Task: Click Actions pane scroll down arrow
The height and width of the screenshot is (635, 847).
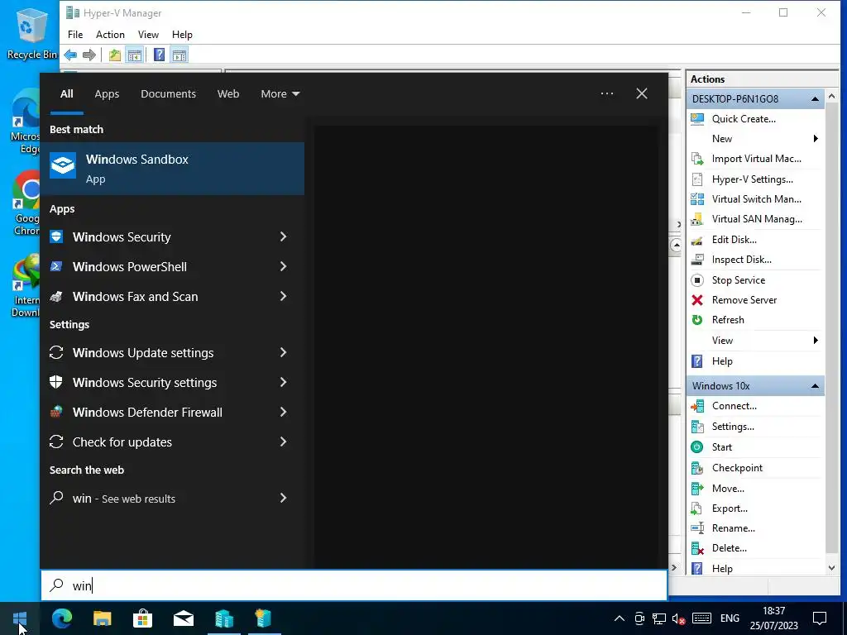Action: (x=832, y=568)
